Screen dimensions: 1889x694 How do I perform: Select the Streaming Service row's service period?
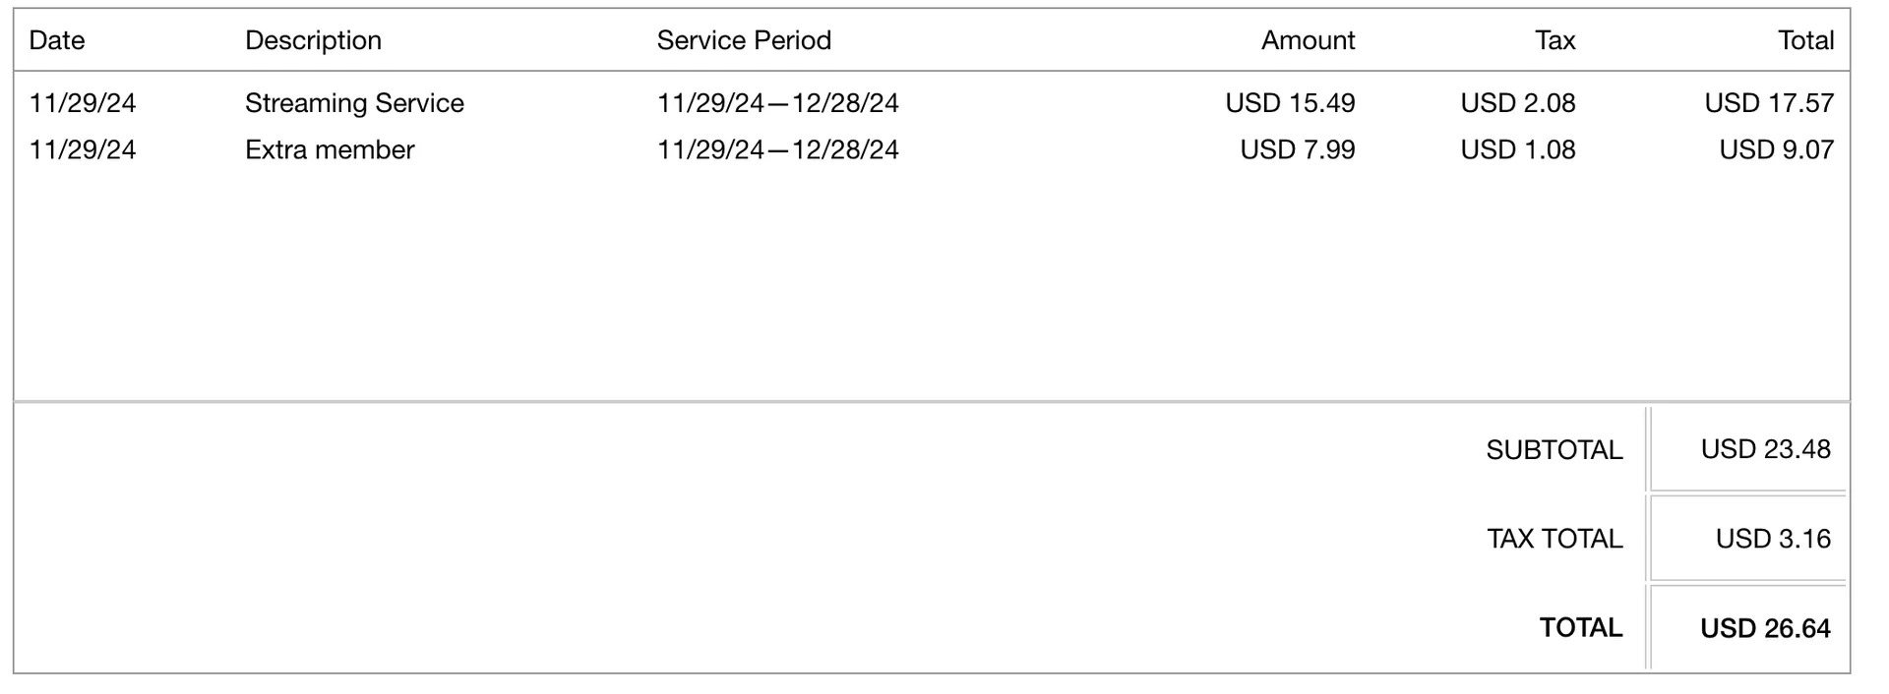point(777,103)
